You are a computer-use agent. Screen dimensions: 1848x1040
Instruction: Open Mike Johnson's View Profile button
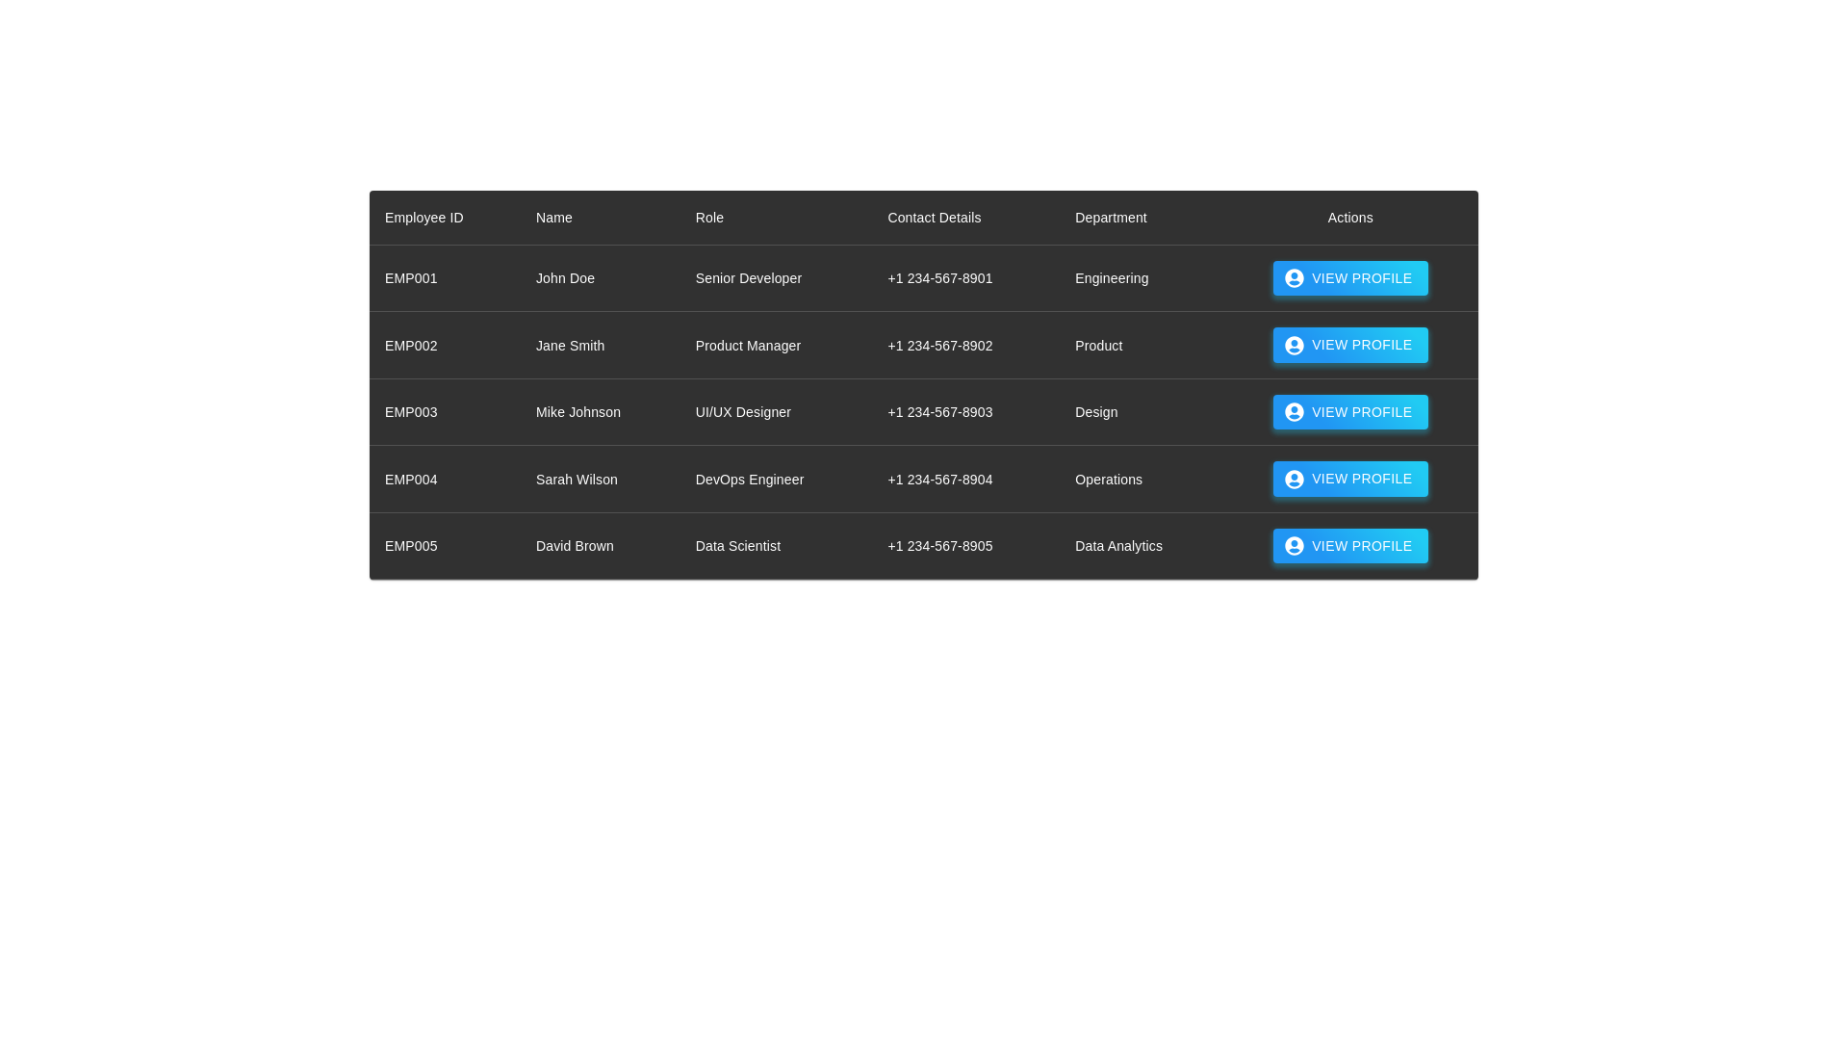pyautogui.click(x=1349, y=412)
